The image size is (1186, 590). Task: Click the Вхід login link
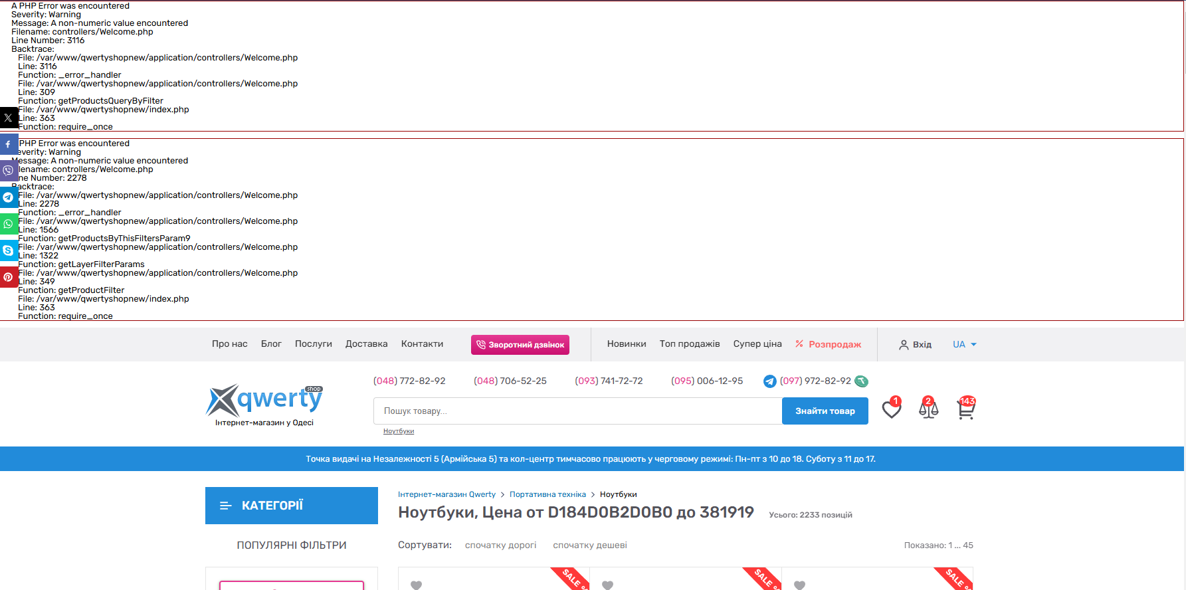(915, 345)
